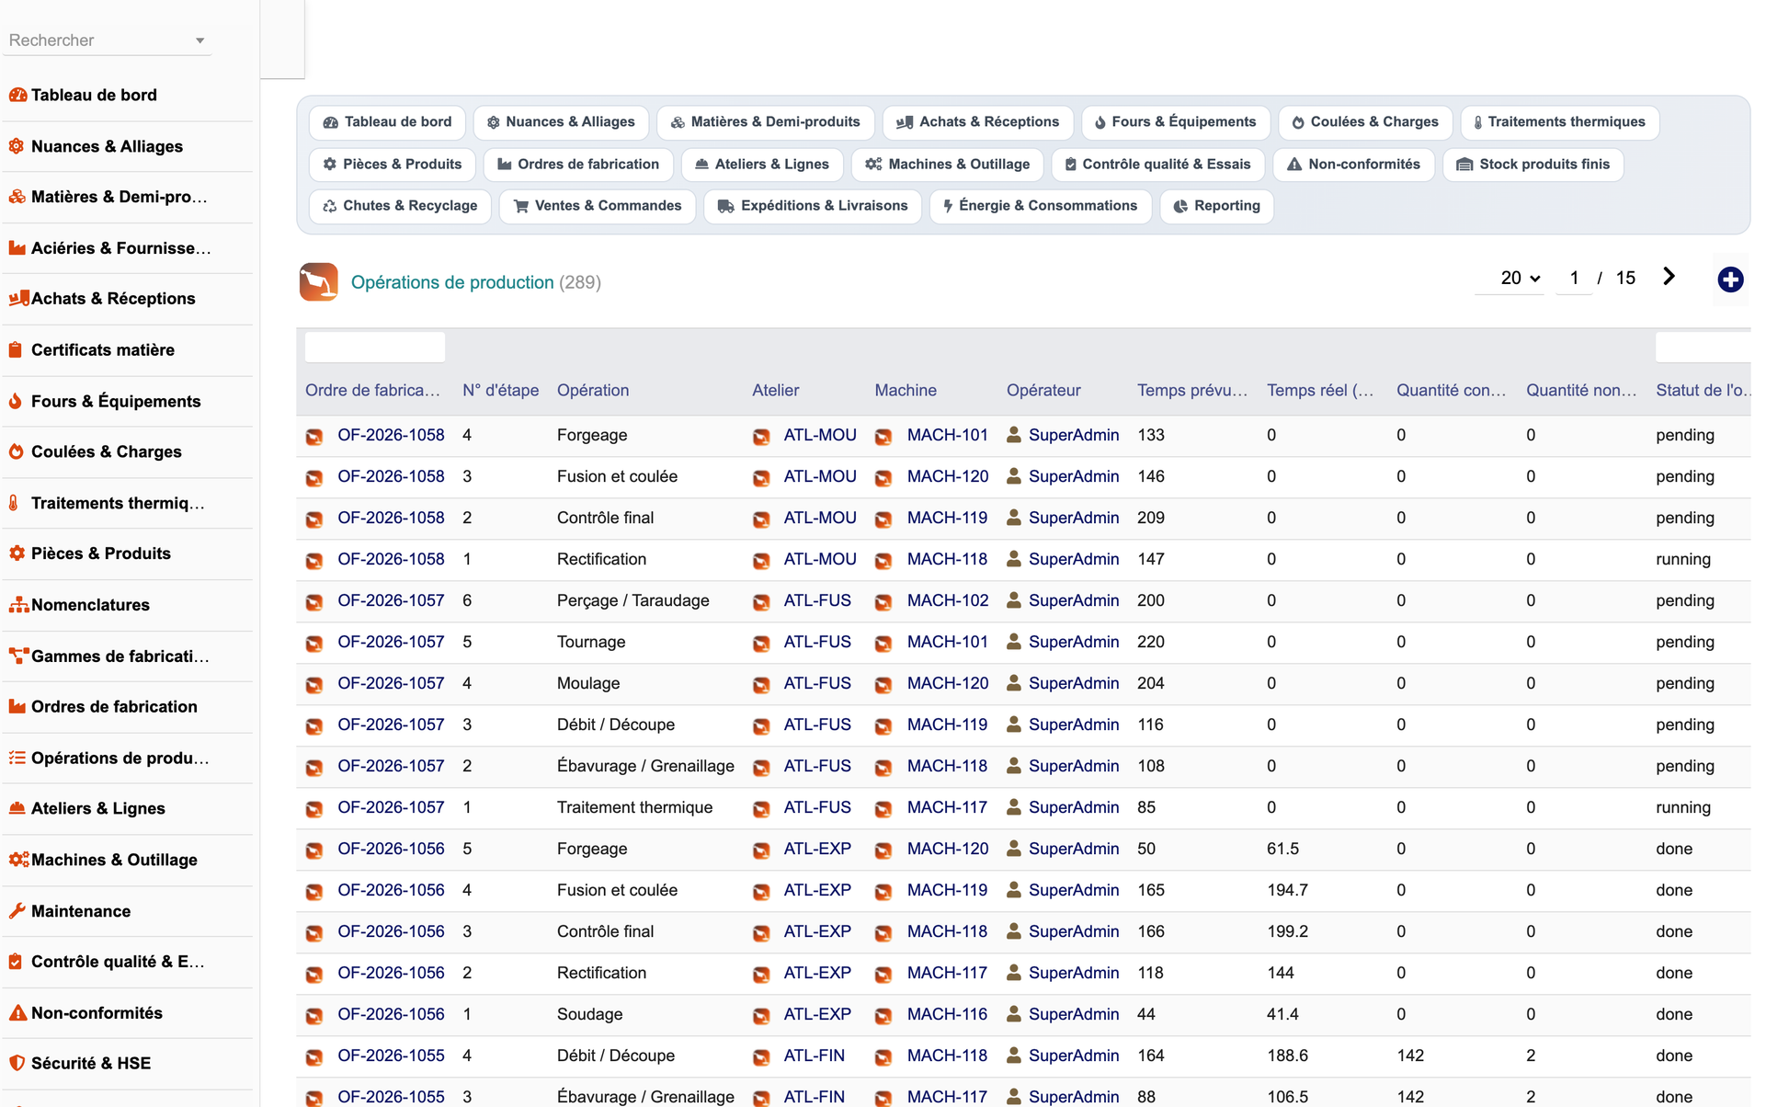Click record icon of Traitement thermique row
Image resolution: width=1789 pixels, height=1107 pixels.
click(314, 808)
